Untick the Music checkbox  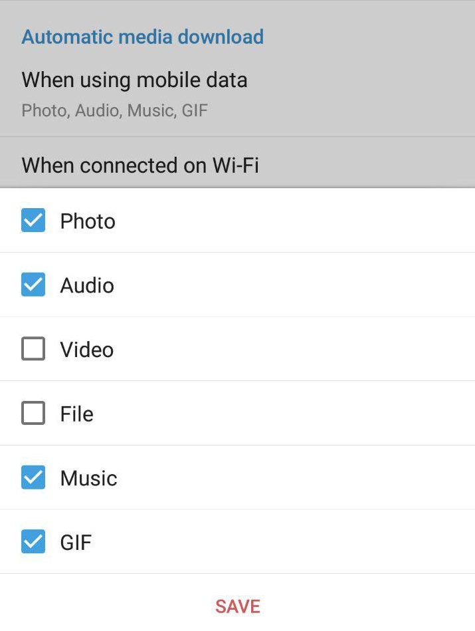(x=33, y=477)
